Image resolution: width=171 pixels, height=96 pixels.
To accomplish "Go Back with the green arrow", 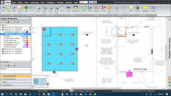I will 26,9.
